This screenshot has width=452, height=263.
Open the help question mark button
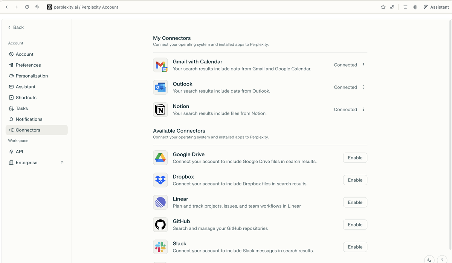click(442, 260)
